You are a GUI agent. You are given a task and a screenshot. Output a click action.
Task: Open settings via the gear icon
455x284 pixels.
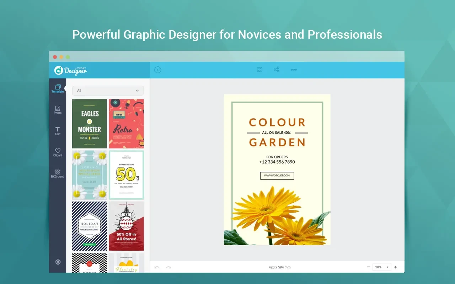click(58, 262)
